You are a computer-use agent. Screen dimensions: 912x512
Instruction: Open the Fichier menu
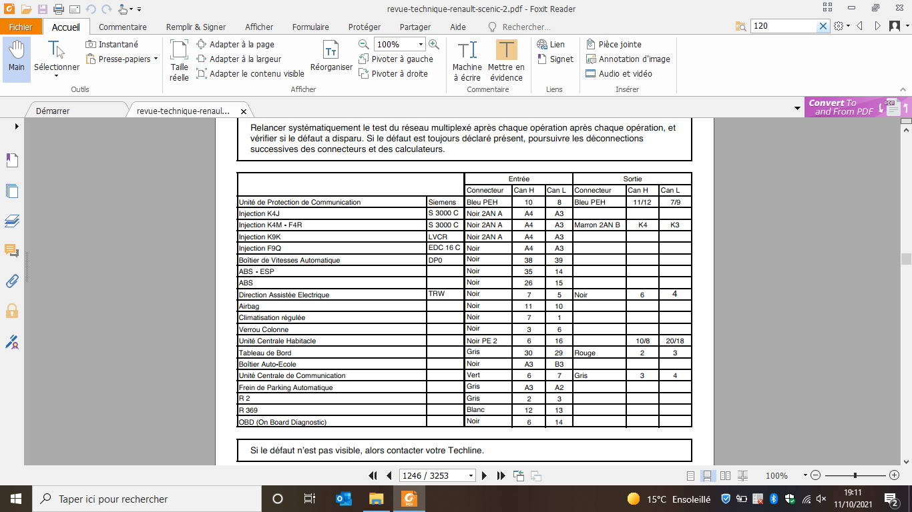(21, 27)
